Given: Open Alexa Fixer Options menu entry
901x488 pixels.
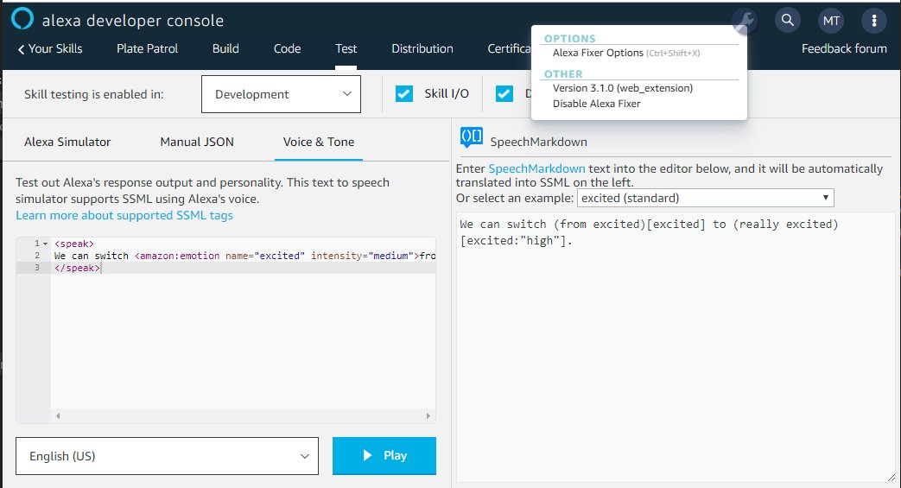Looking at the screenshot, I should tap(626, 53).
